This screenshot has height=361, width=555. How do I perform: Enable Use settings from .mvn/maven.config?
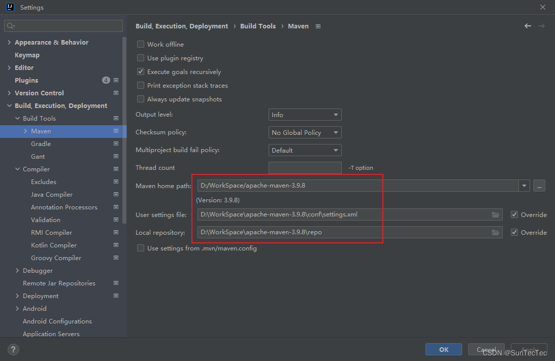pyautogui.click(x=141, y=248)
